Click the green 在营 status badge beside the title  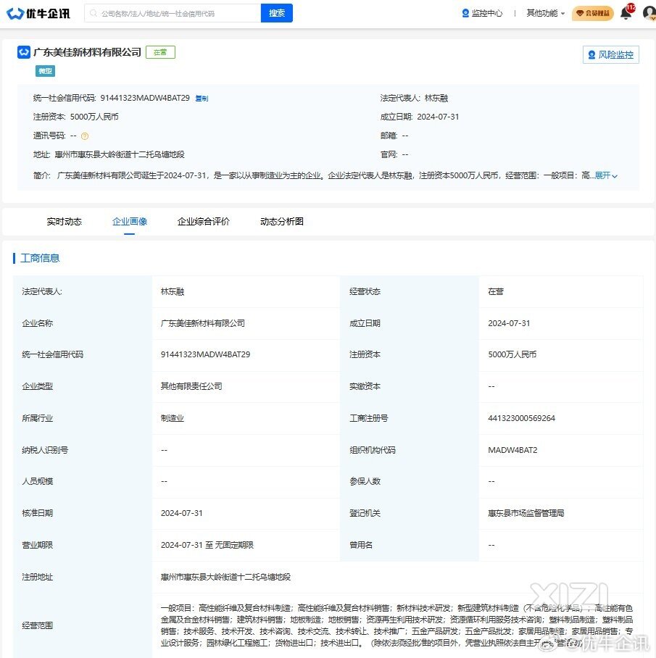tap(160, 52)
